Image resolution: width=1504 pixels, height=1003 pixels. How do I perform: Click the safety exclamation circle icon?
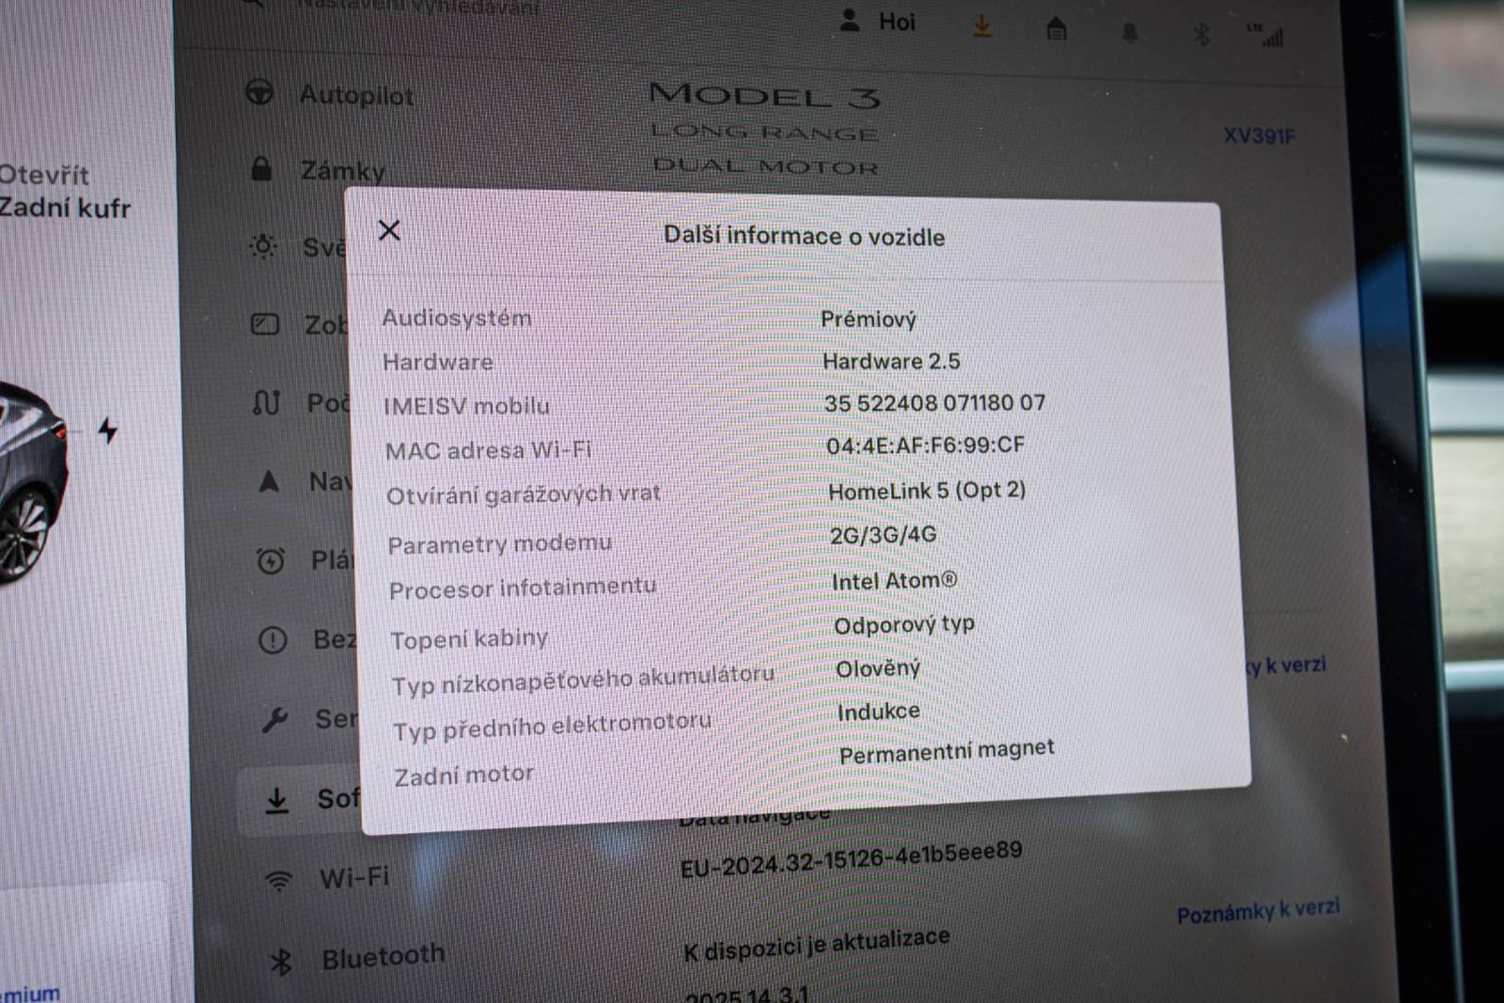point(273,640)
